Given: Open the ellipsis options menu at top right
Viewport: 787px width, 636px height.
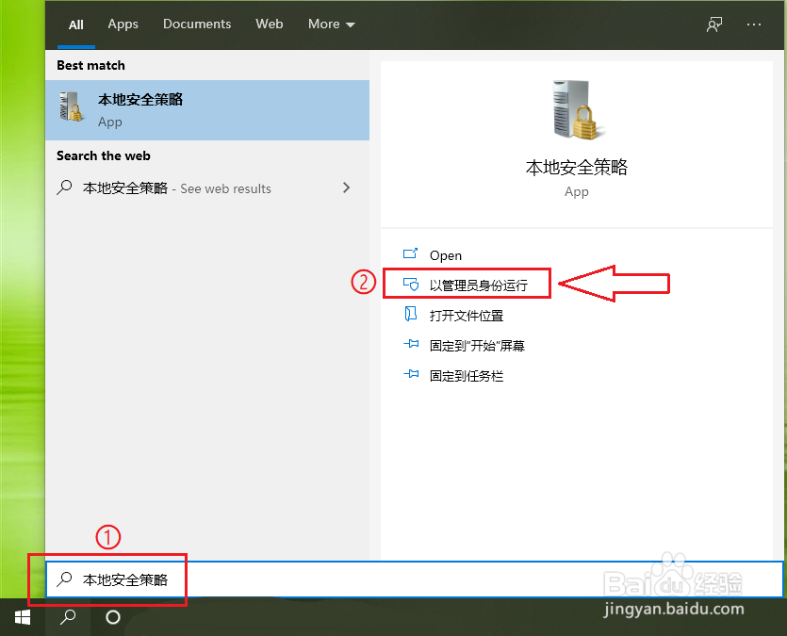Looking at the screenshot, I should tap(752, 24).
